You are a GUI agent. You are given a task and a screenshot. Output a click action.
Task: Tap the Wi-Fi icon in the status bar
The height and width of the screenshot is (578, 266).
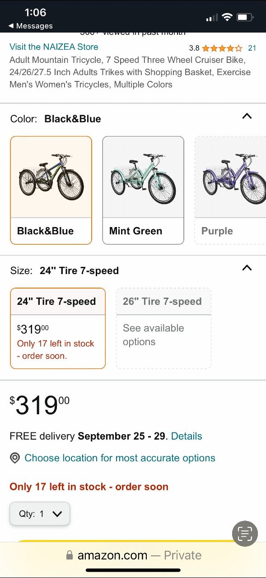click(x=227, y=16)
